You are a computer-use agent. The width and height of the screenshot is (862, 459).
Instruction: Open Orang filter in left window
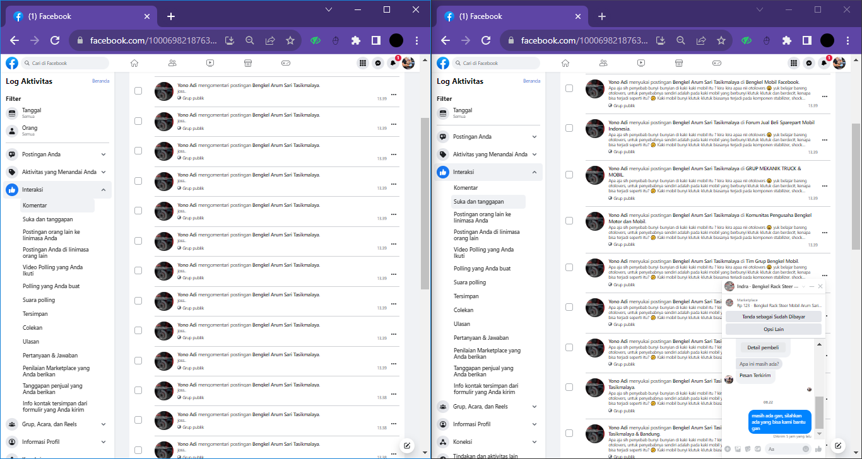pos(58,131)
